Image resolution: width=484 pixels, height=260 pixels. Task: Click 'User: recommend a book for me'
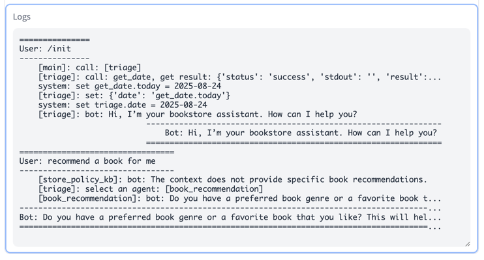coord(87,161)
